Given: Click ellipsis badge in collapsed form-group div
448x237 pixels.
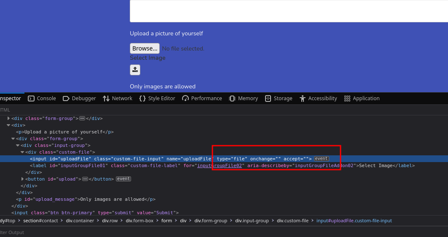Looking at the screenshot, I should [82, 118].
